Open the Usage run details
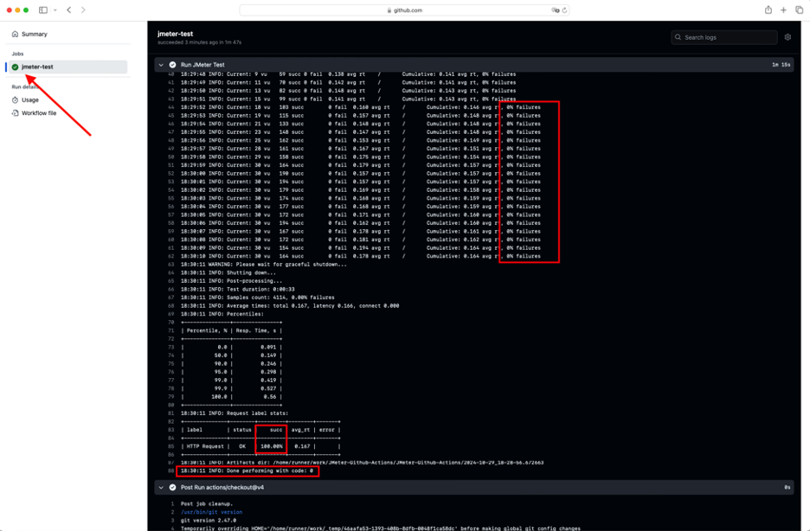Screen dimensions: 810x531 point(30,100)
